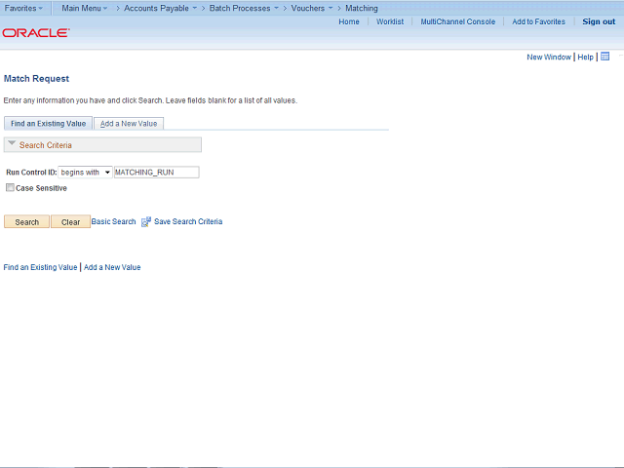Click the Matching breadcrumb item

coord(362,8)
